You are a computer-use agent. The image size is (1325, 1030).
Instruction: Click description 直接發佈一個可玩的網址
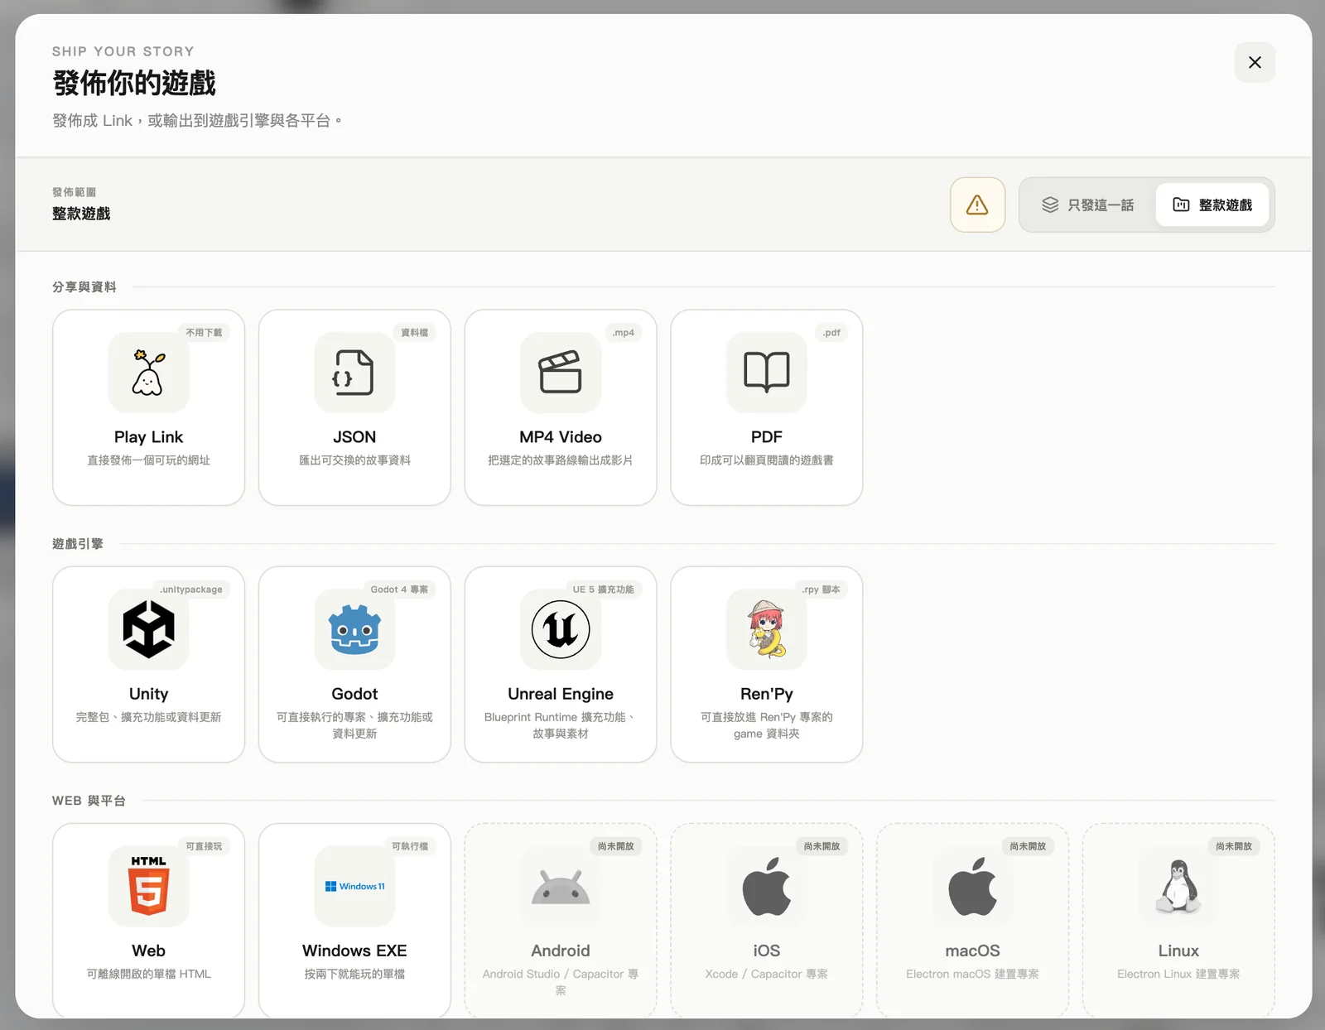point(148,460)
